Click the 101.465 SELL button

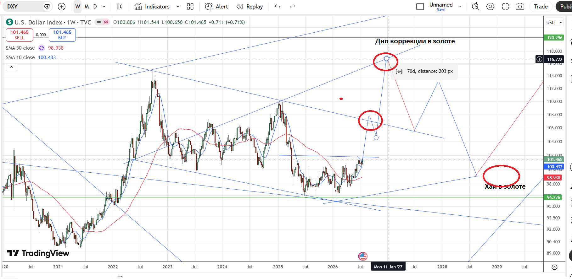tap(20, 35)
